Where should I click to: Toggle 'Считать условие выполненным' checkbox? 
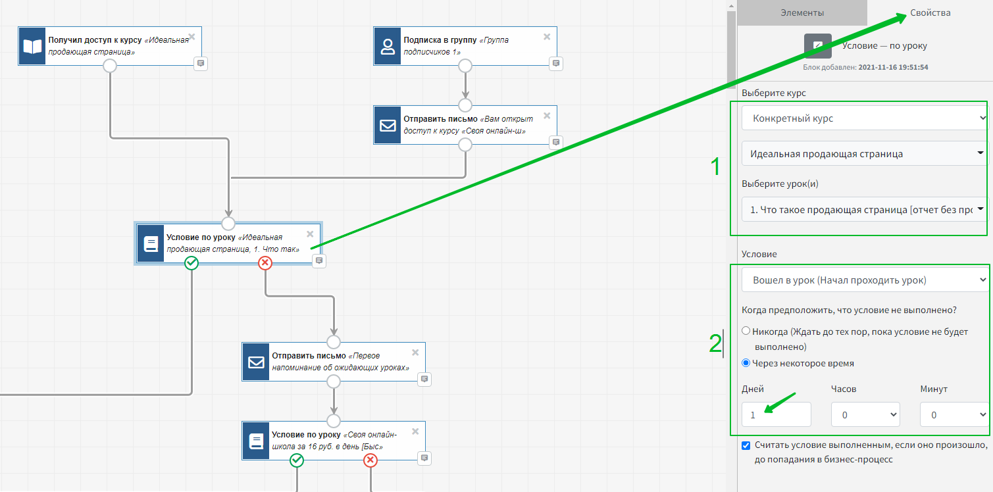pyautogui.click(x=746, y=445)
